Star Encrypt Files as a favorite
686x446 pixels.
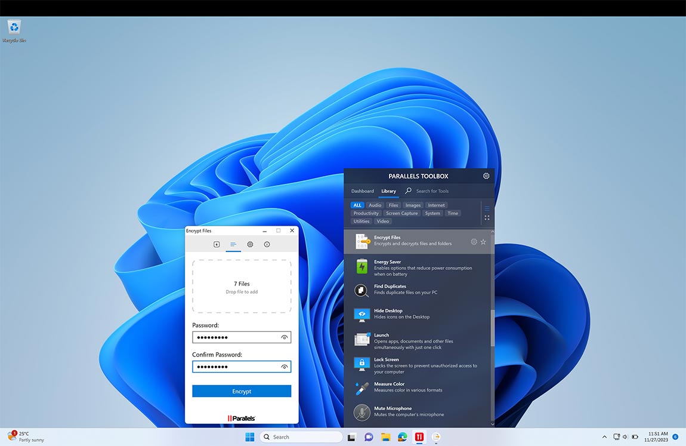click(483, 241)
